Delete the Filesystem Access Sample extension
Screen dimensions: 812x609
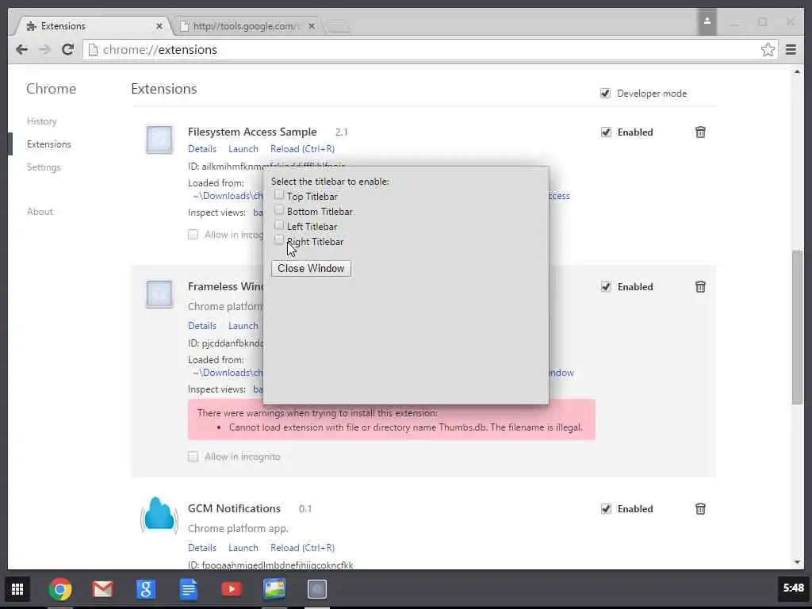[x=700, y=132]
